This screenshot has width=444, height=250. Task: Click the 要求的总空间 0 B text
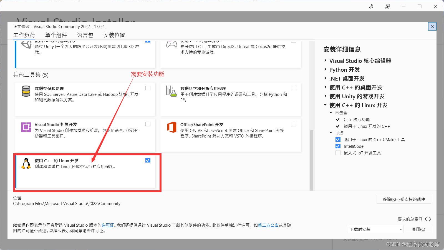point(414,219)
